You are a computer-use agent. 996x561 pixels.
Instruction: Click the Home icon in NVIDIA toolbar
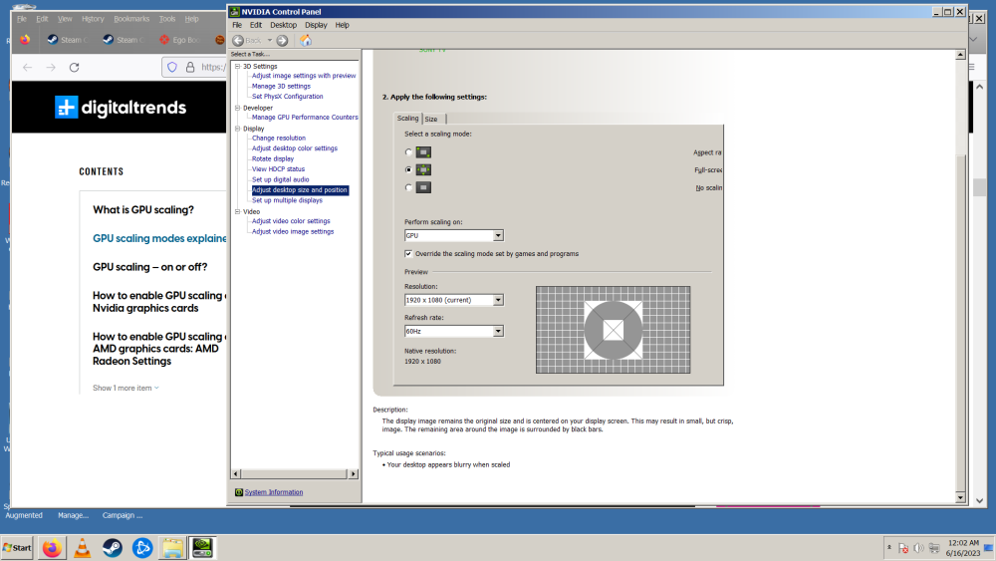click(x=306, y=41)
